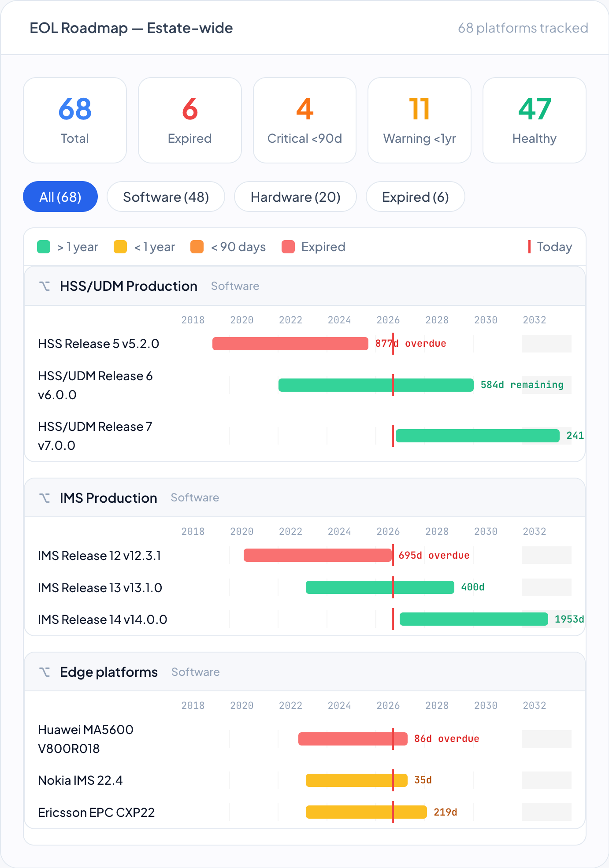This screenshot has height=868, width=609.
Task: Select the HSS/UDM Release 6 green timeline bar
Action: [x=376, y=385]
